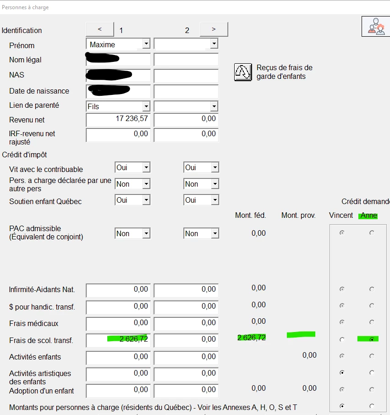Image resolution: width=390 pixels, height=415 pixels.
Task: Click Nom légal field for dependant 2
Action: pyautogui.click(x=186, y=60)
